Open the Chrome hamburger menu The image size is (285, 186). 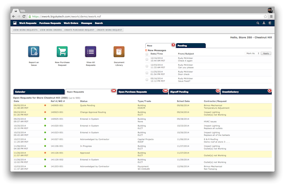[x=271, y=16]
